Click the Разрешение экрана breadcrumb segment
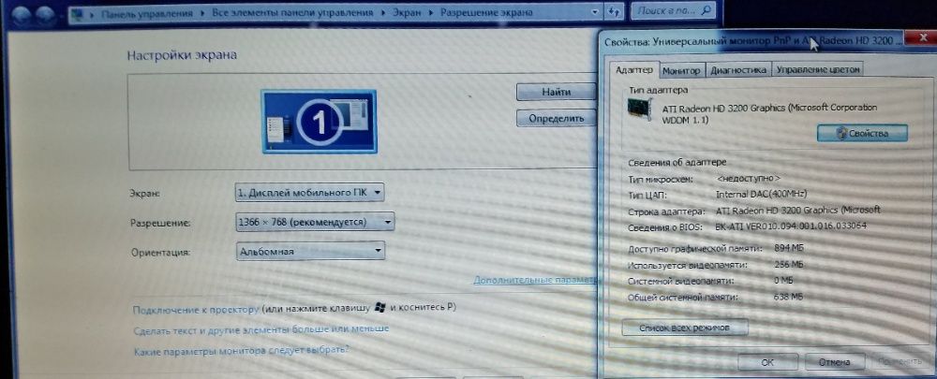 click(x=486, y=12)
